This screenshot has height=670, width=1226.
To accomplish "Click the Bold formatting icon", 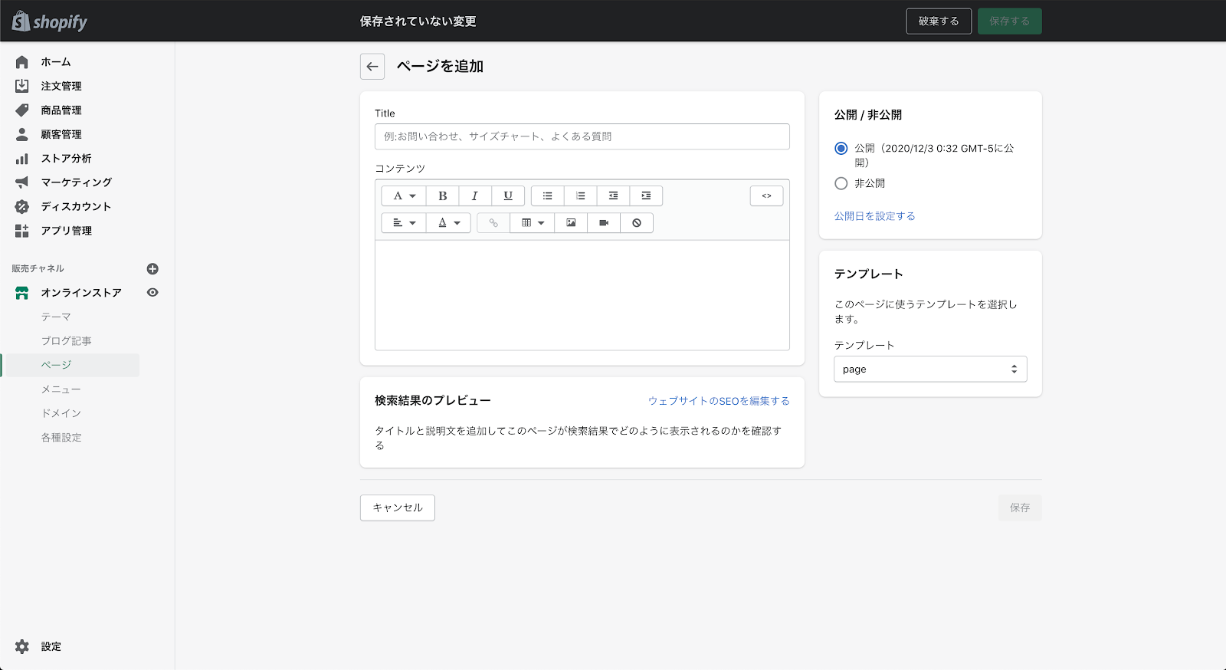I will 442,196.
